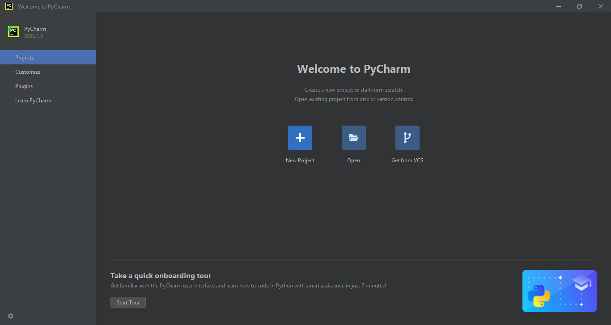The image size is (611, 325).
Task: Click the Open folder icon
Action: click(x=353, y=138)
